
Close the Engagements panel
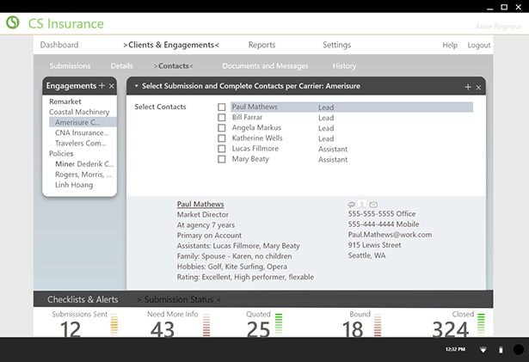(112, 86)
